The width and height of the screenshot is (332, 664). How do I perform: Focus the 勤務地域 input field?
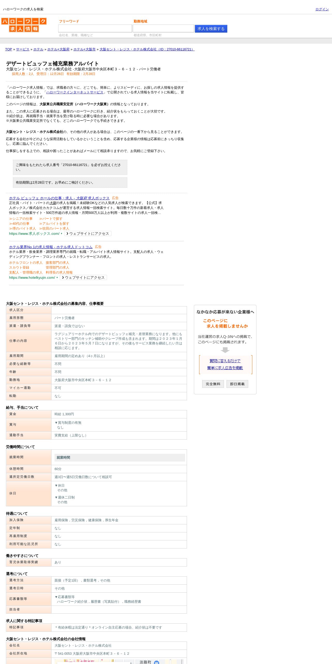point(163,28)
